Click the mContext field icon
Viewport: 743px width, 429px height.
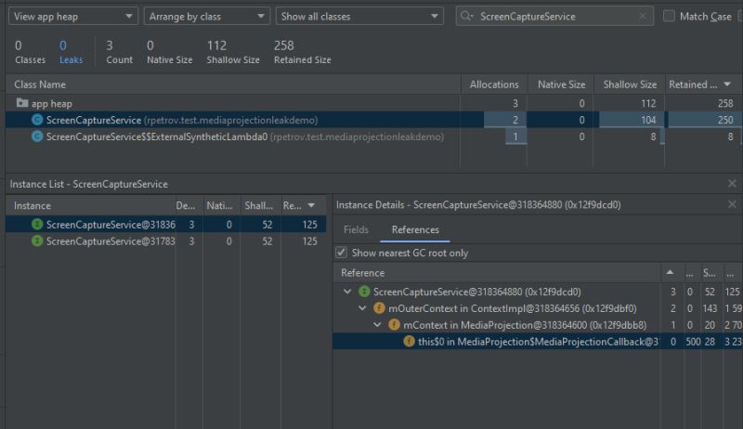pyautogui.click(x=394, y=325)
